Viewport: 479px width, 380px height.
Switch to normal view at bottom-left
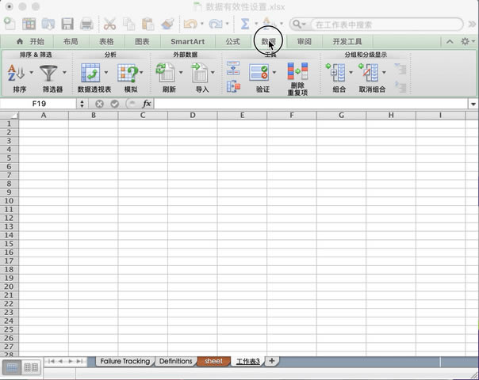point(12,367)
